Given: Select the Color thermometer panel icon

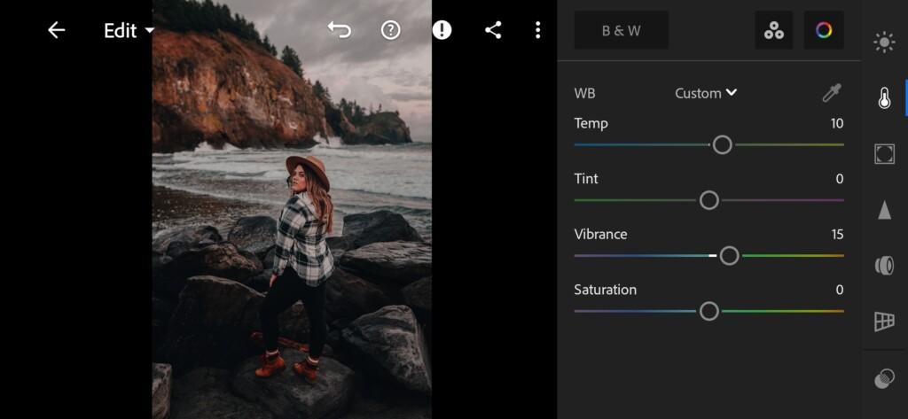Looking at the screenshot, I should (884, 98).
